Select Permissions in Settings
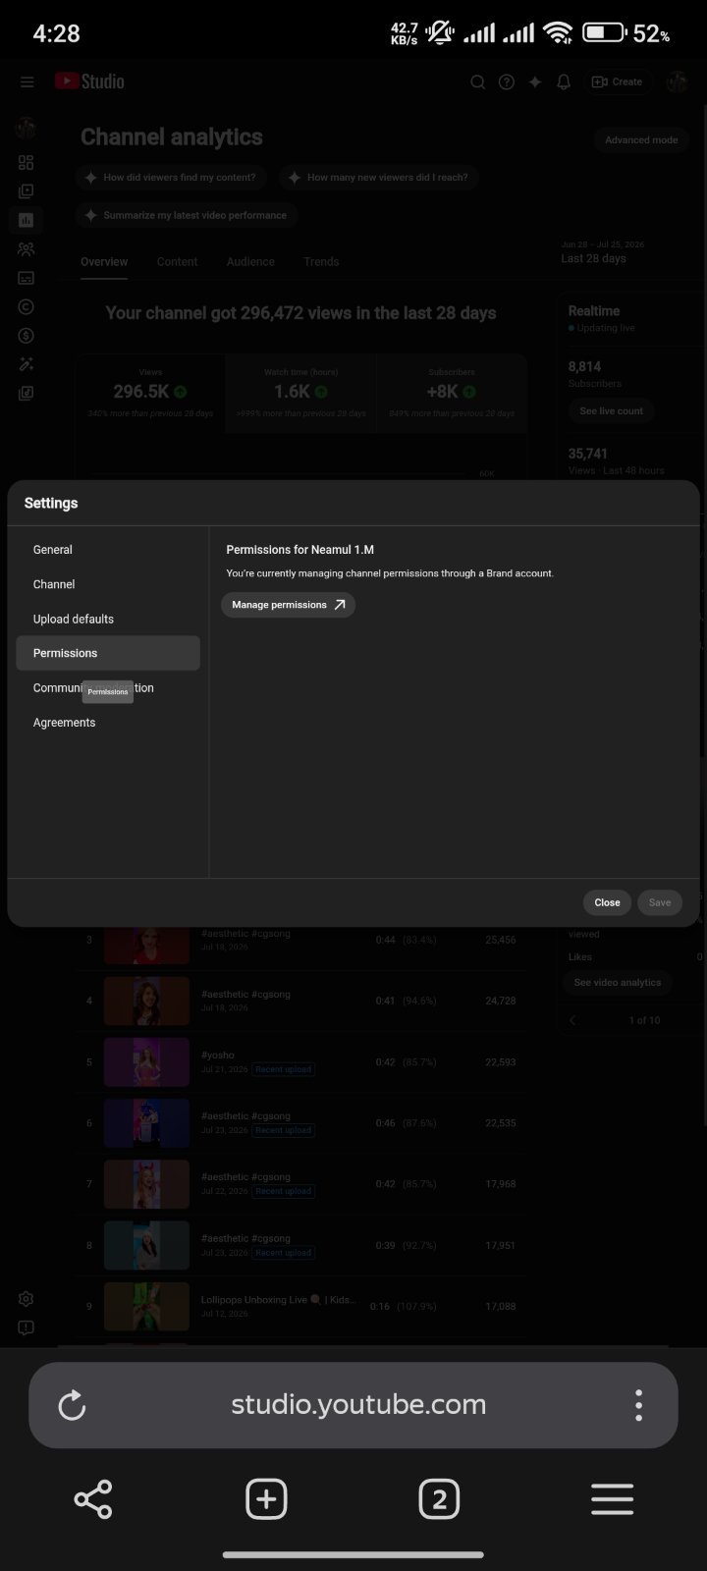 pyautogui.click(x=108, y=653)
